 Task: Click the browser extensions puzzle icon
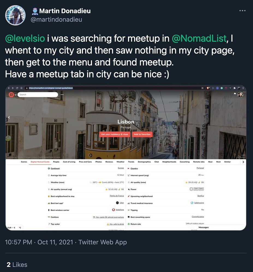234,88
